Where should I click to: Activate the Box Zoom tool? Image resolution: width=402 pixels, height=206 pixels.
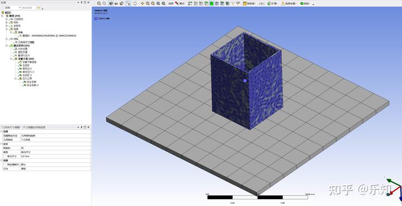tap(153, 3)
